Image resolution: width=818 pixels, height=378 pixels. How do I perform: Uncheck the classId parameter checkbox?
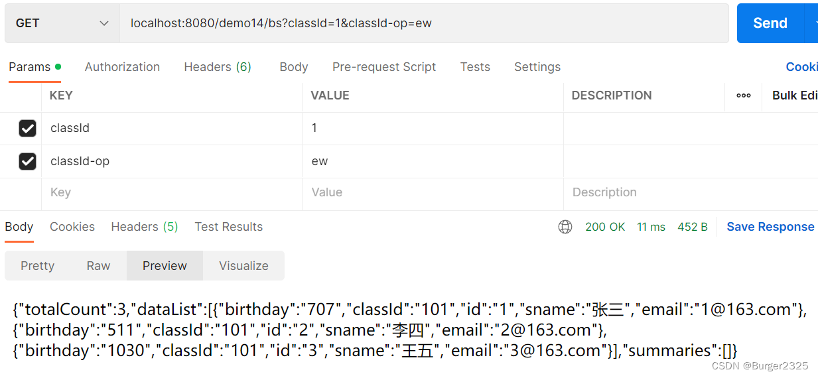click(x=27, y=128)
